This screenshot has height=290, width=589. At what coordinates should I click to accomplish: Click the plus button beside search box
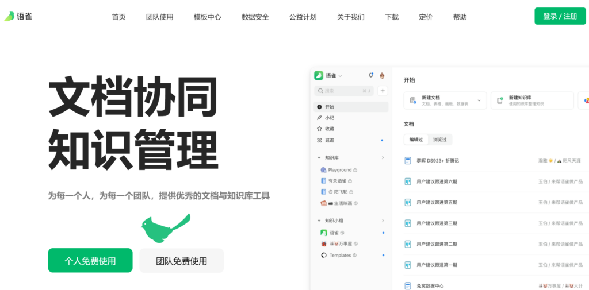click(383, 91)
